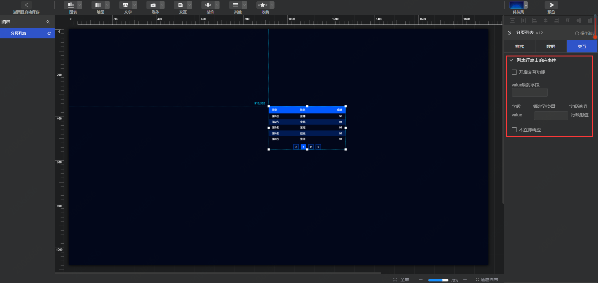The height and width of the screenshot is (283, 598).
Task: Click the align left icon
Action: 534,21
